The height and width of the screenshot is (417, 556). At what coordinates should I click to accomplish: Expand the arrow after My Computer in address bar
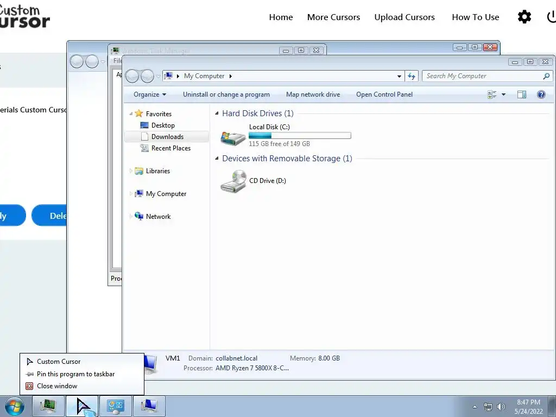click(230, 76)
